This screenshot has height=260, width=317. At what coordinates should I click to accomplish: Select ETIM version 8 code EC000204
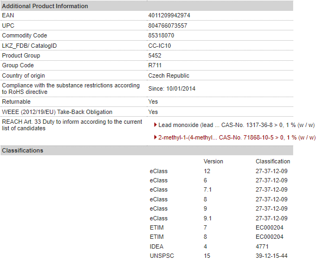(x=269, y=237)
